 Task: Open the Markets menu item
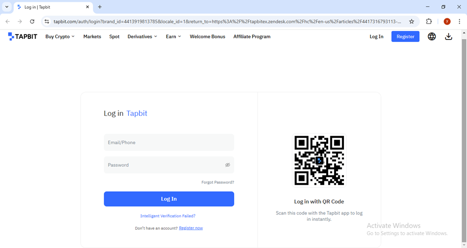tap(92, 36)
